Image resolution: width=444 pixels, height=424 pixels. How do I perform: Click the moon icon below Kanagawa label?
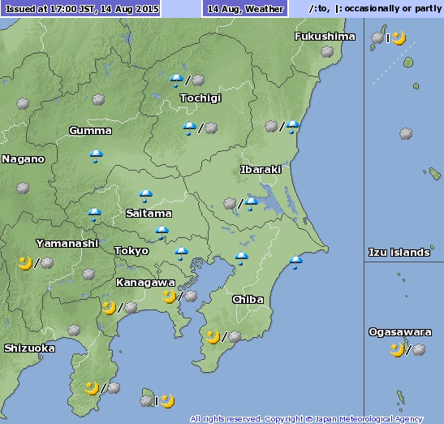[x=169, y=296]
